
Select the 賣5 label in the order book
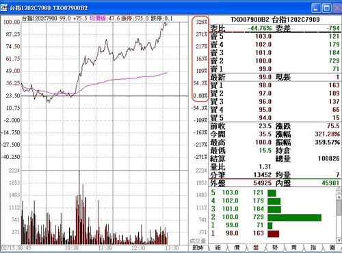tap(217, 36)
